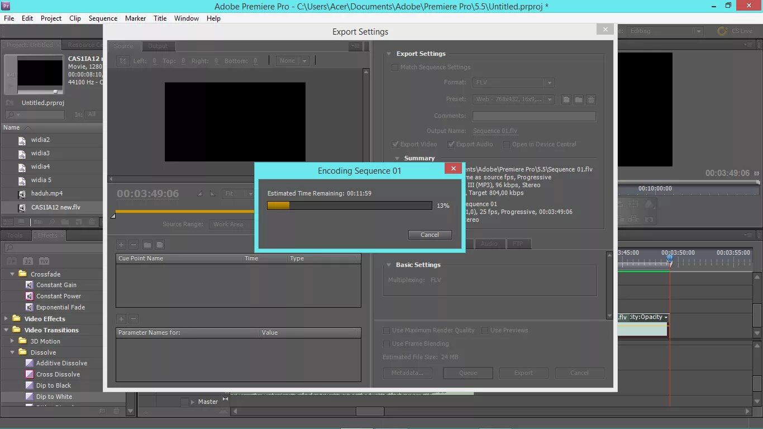The width and height of the screenshot is (763, 429).
Task: Collapse the Summary section triangle
Action: click(397, 159)
